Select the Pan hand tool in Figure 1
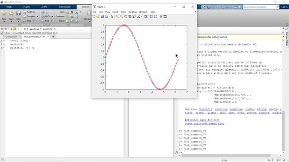The height and width of the screenshot is (162, 289). 126,17
